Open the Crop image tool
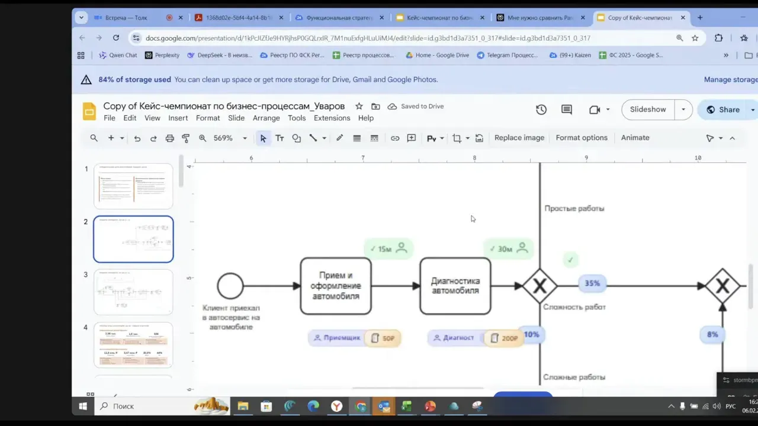 pos(457,138)
